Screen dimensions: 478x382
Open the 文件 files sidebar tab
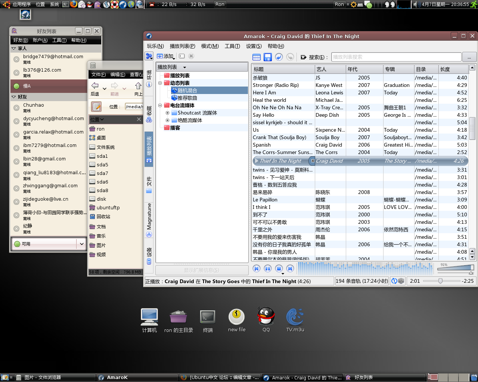[x=149, y=185]
